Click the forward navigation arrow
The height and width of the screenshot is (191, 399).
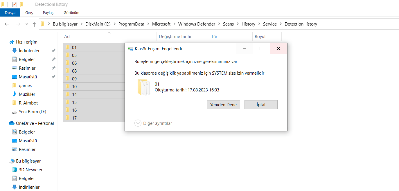[18, 24]
